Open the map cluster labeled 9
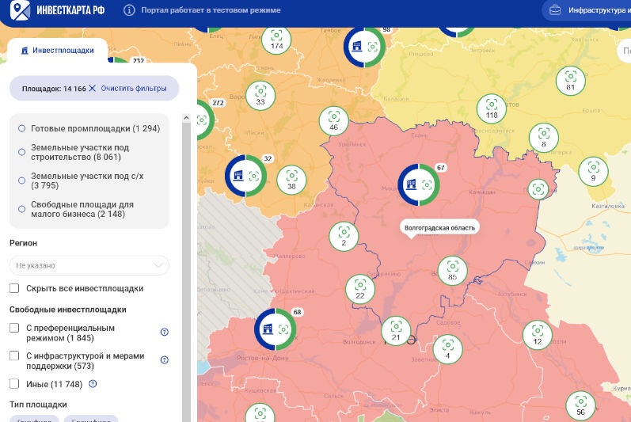 pos(593,171)
